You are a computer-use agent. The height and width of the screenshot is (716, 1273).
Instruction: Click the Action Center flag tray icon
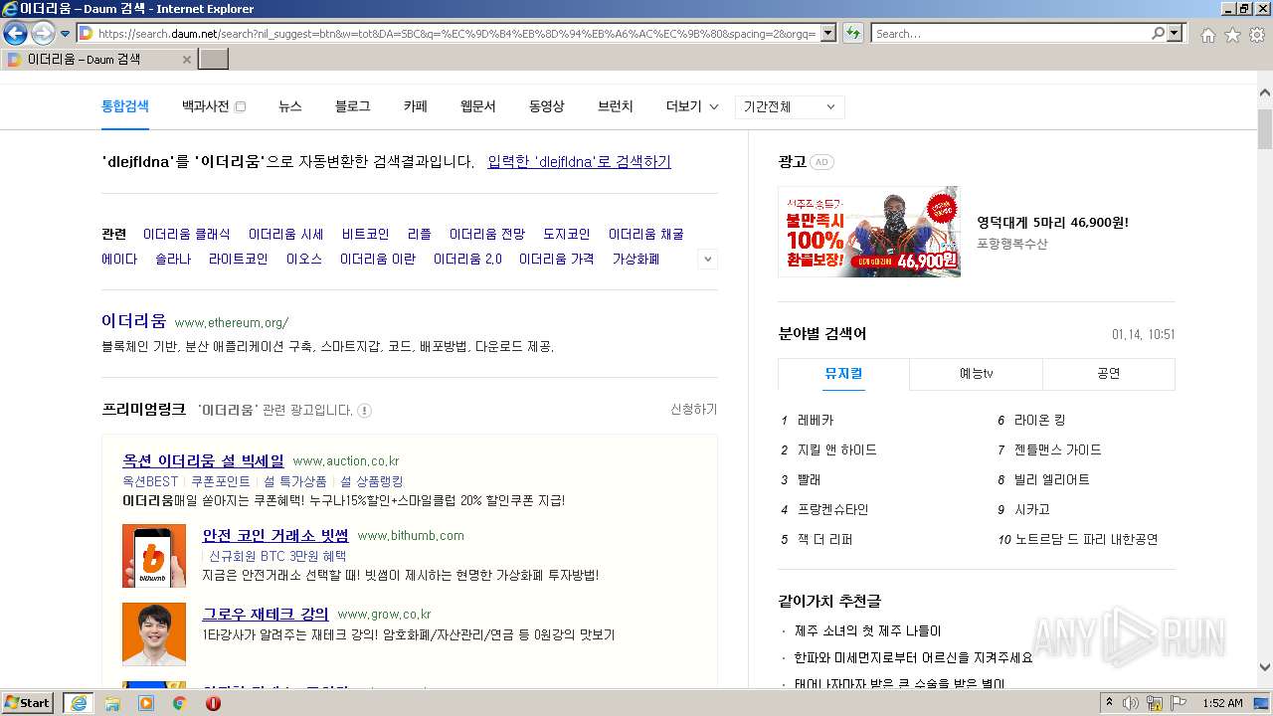point(1179,703)
